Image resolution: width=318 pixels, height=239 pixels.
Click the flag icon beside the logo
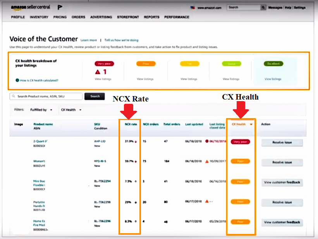coord(59,7)
